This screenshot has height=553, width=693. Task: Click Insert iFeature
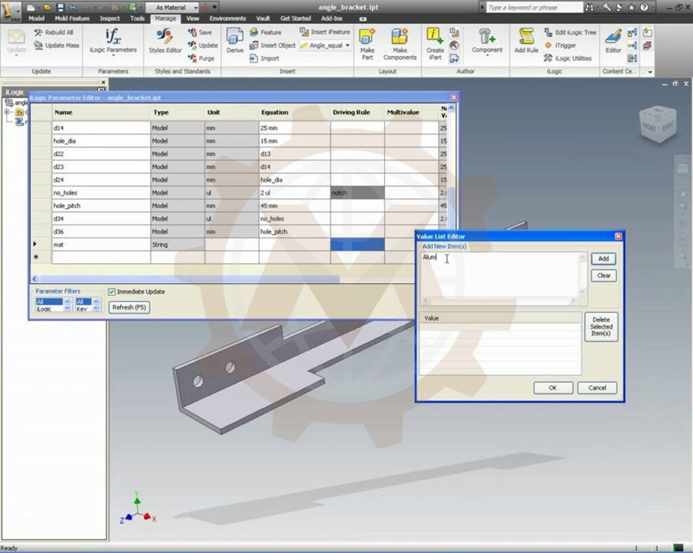click(325, 32)
